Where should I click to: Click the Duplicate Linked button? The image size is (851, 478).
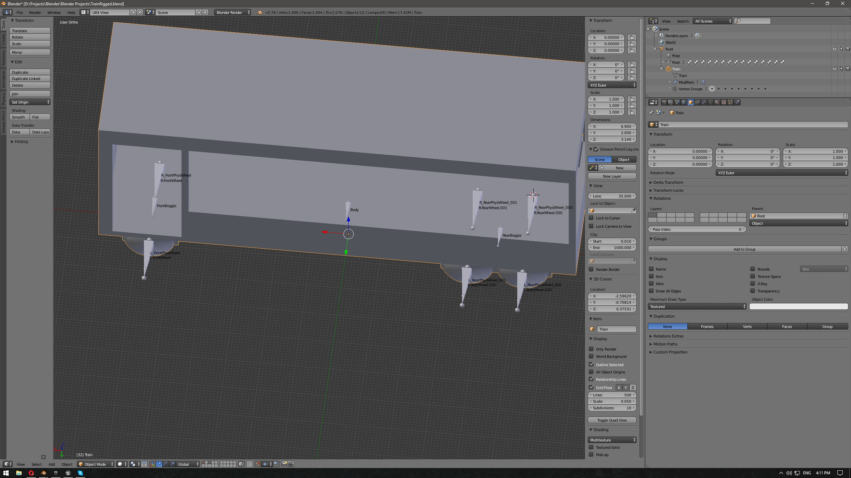click(30, 79)
